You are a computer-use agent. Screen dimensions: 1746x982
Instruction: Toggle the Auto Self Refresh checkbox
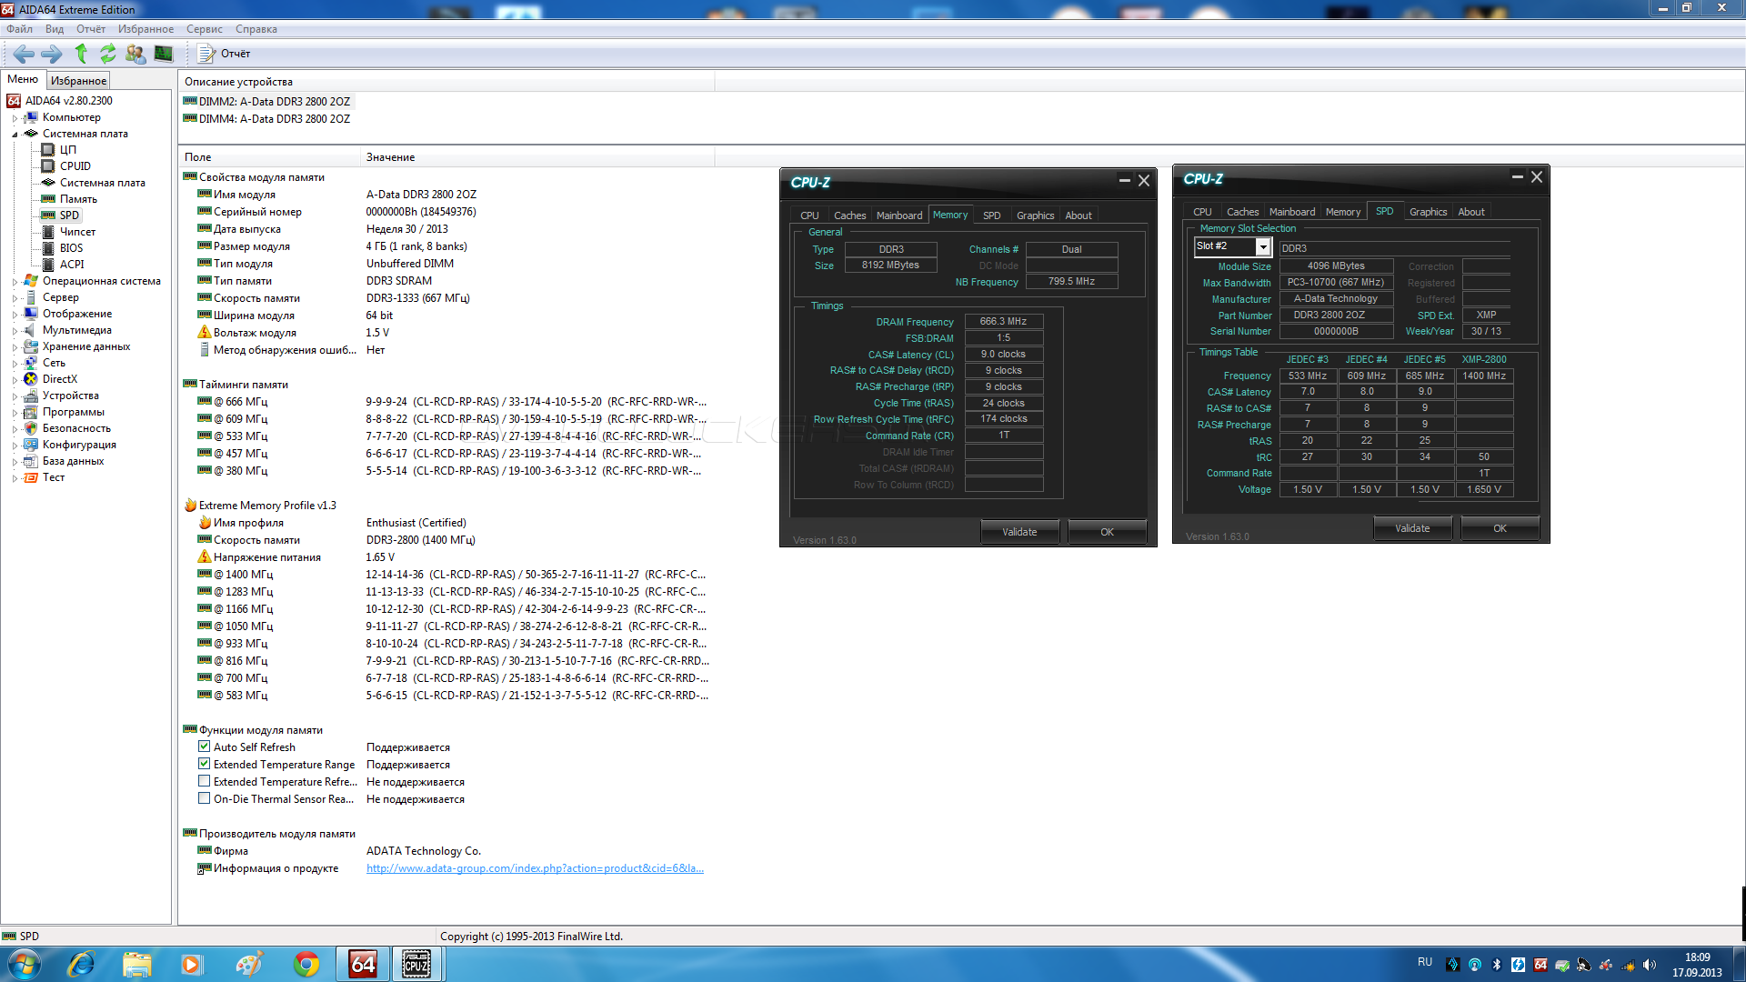click(x=205, y=747)
